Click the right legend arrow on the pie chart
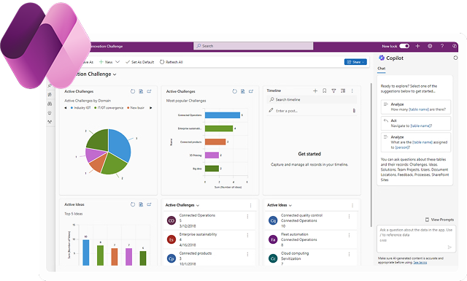Screen dimensions: 467x281 (151, 108)
